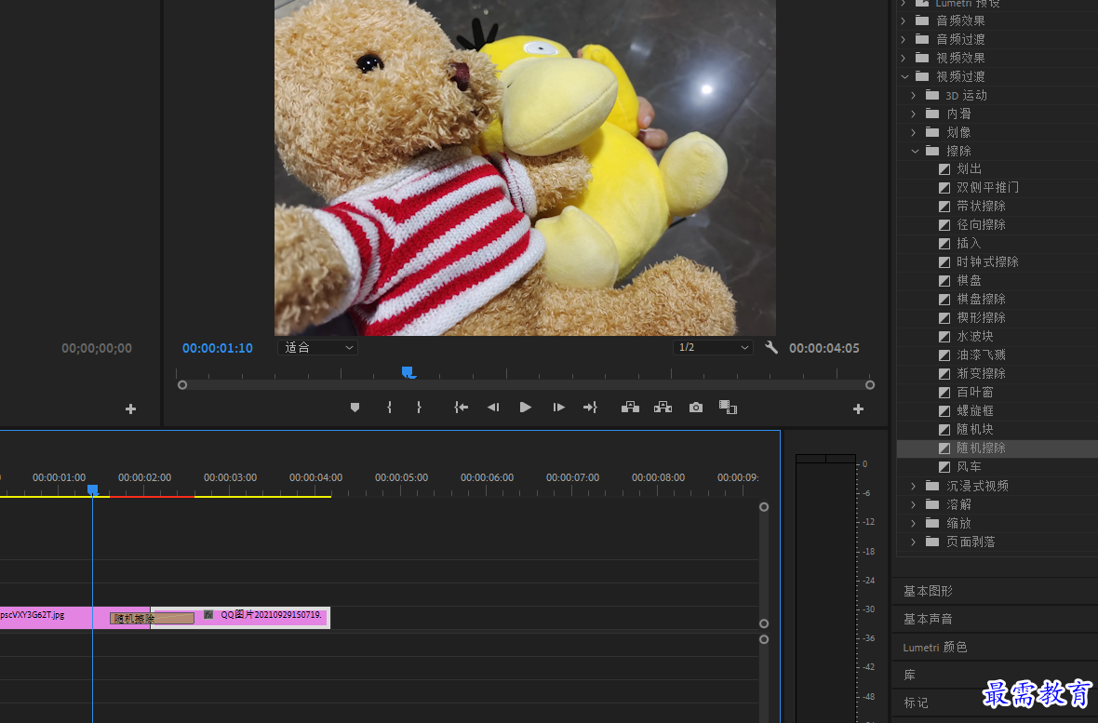This screenshot has width=1098, height=723.
Task: Go to In point button
Action: coord(461,407)
